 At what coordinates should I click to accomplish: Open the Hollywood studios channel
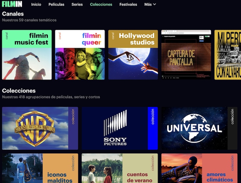tap(133, 55)
